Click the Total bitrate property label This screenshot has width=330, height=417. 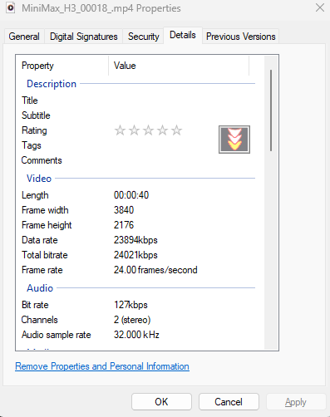tap(45, 255)
